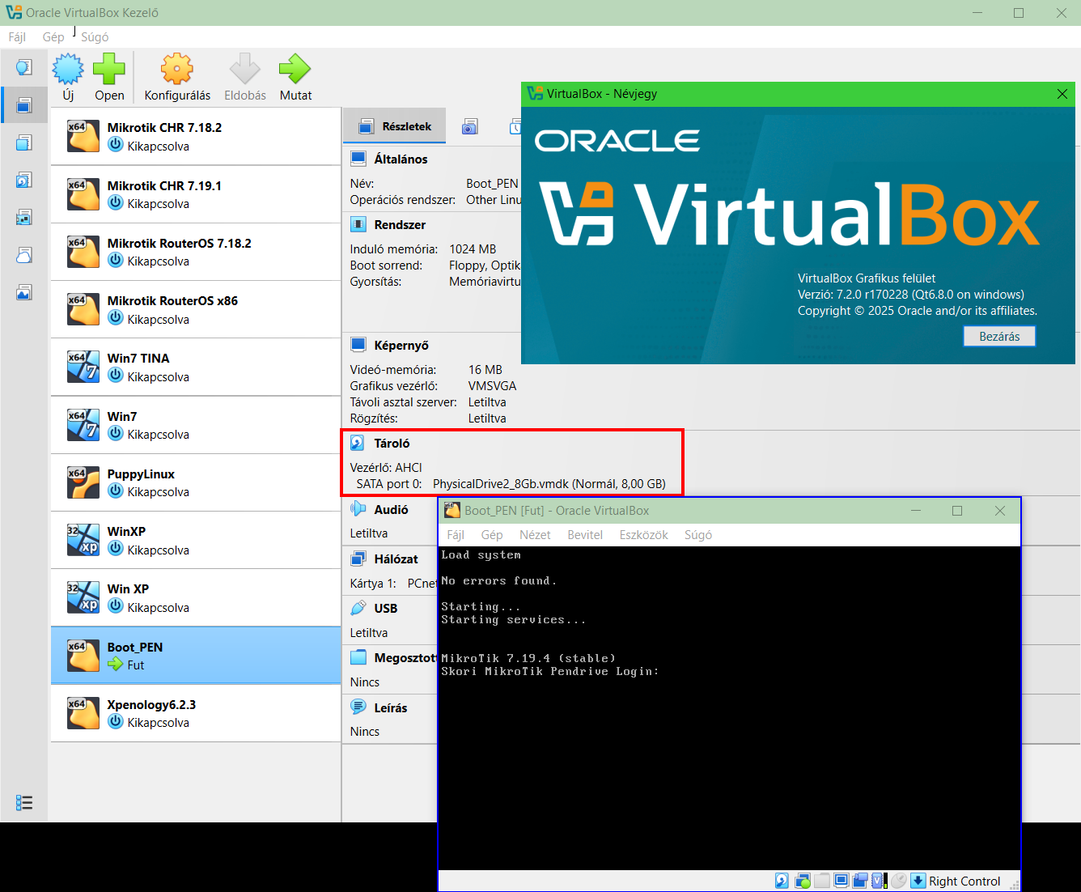
Task: Select the Media sidebar icon
Action: point(24,180)
